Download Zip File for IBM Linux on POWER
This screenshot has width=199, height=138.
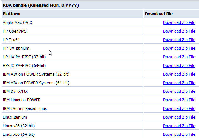click(179, 100)
